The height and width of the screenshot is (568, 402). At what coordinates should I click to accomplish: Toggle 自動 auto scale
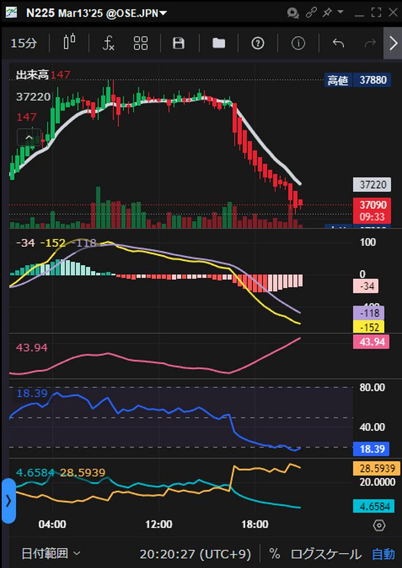383,554
